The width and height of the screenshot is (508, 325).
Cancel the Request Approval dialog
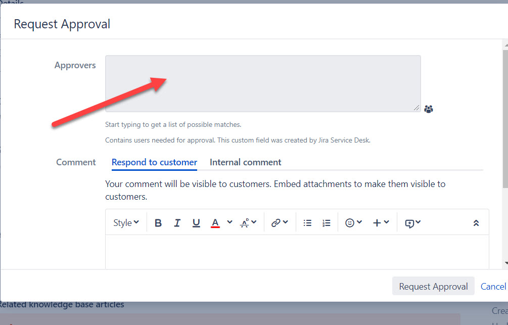tap(493, 287)
